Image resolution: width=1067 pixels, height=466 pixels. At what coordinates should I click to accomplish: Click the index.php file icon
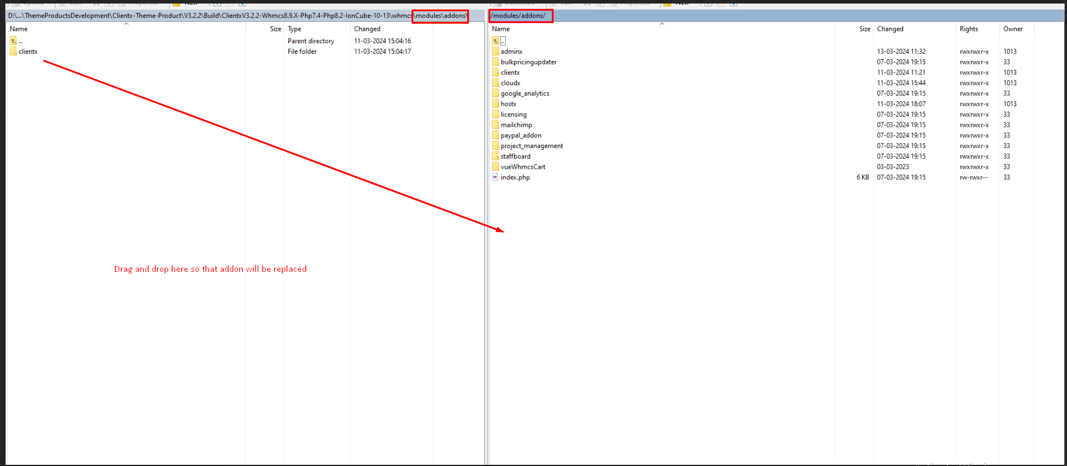pyautogui.click(x=495, y=177)
